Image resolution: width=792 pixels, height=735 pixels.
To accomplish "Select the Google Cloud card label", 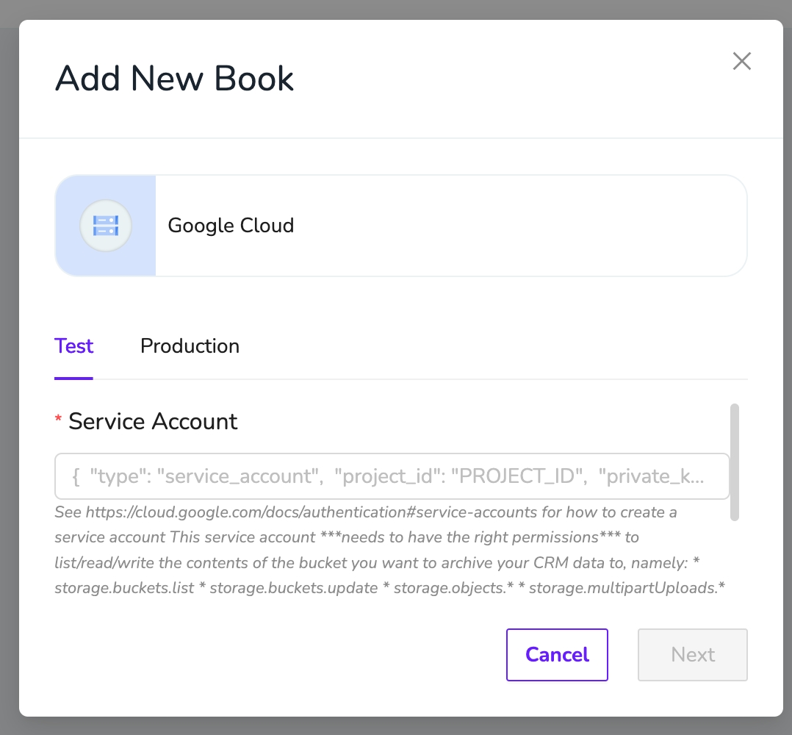I will tap(231, 226).
